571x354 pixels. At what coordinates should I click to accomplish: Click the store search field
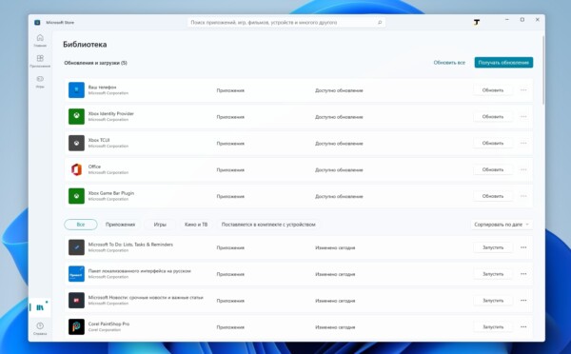tap(286, 23)
